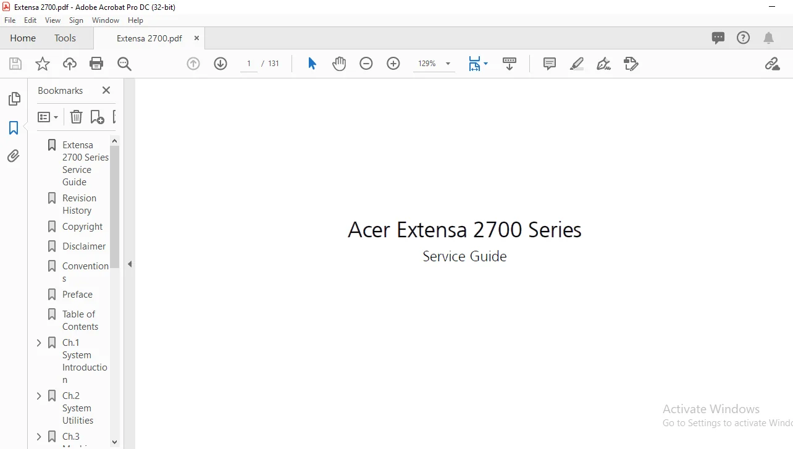Image resolution: width=793 pixels, height=449 pixels.
Task: Close the Extensa 2700.pdf tab
Action: click(196, 38)
